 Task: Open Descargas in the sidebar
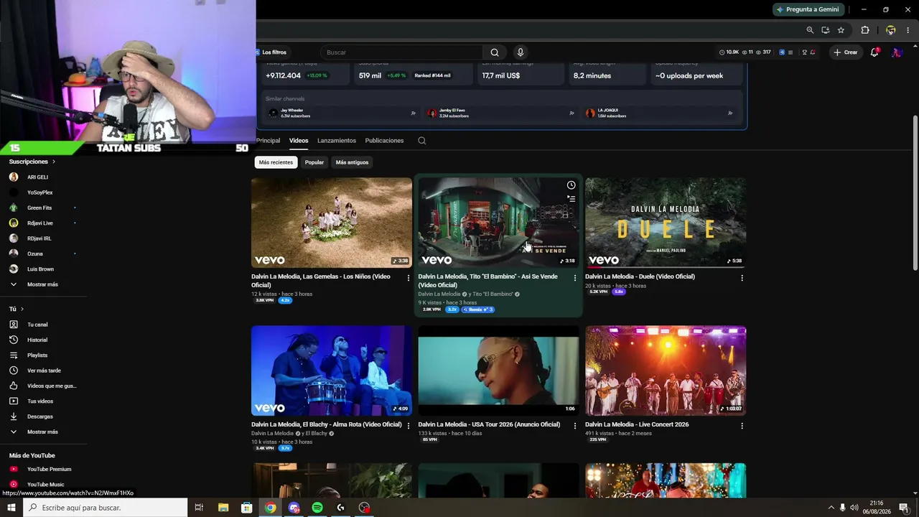click(x=31, y=416)
